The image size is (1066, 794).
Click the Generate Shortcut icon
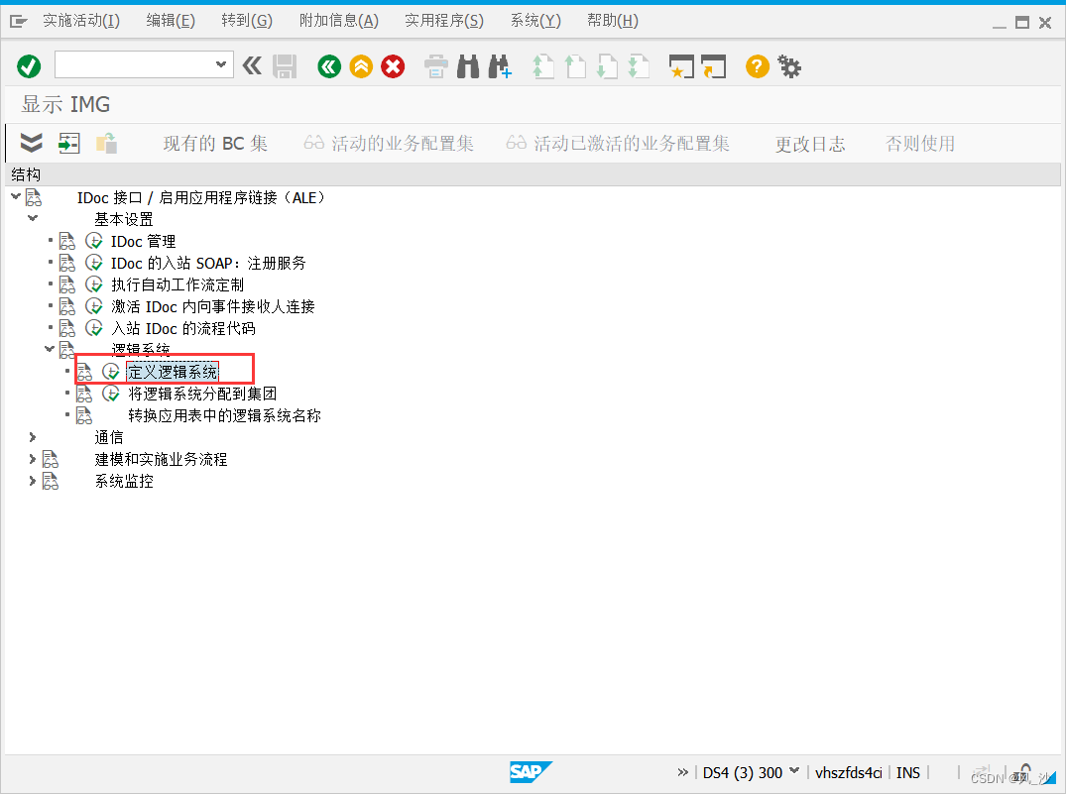coord(713,66)
